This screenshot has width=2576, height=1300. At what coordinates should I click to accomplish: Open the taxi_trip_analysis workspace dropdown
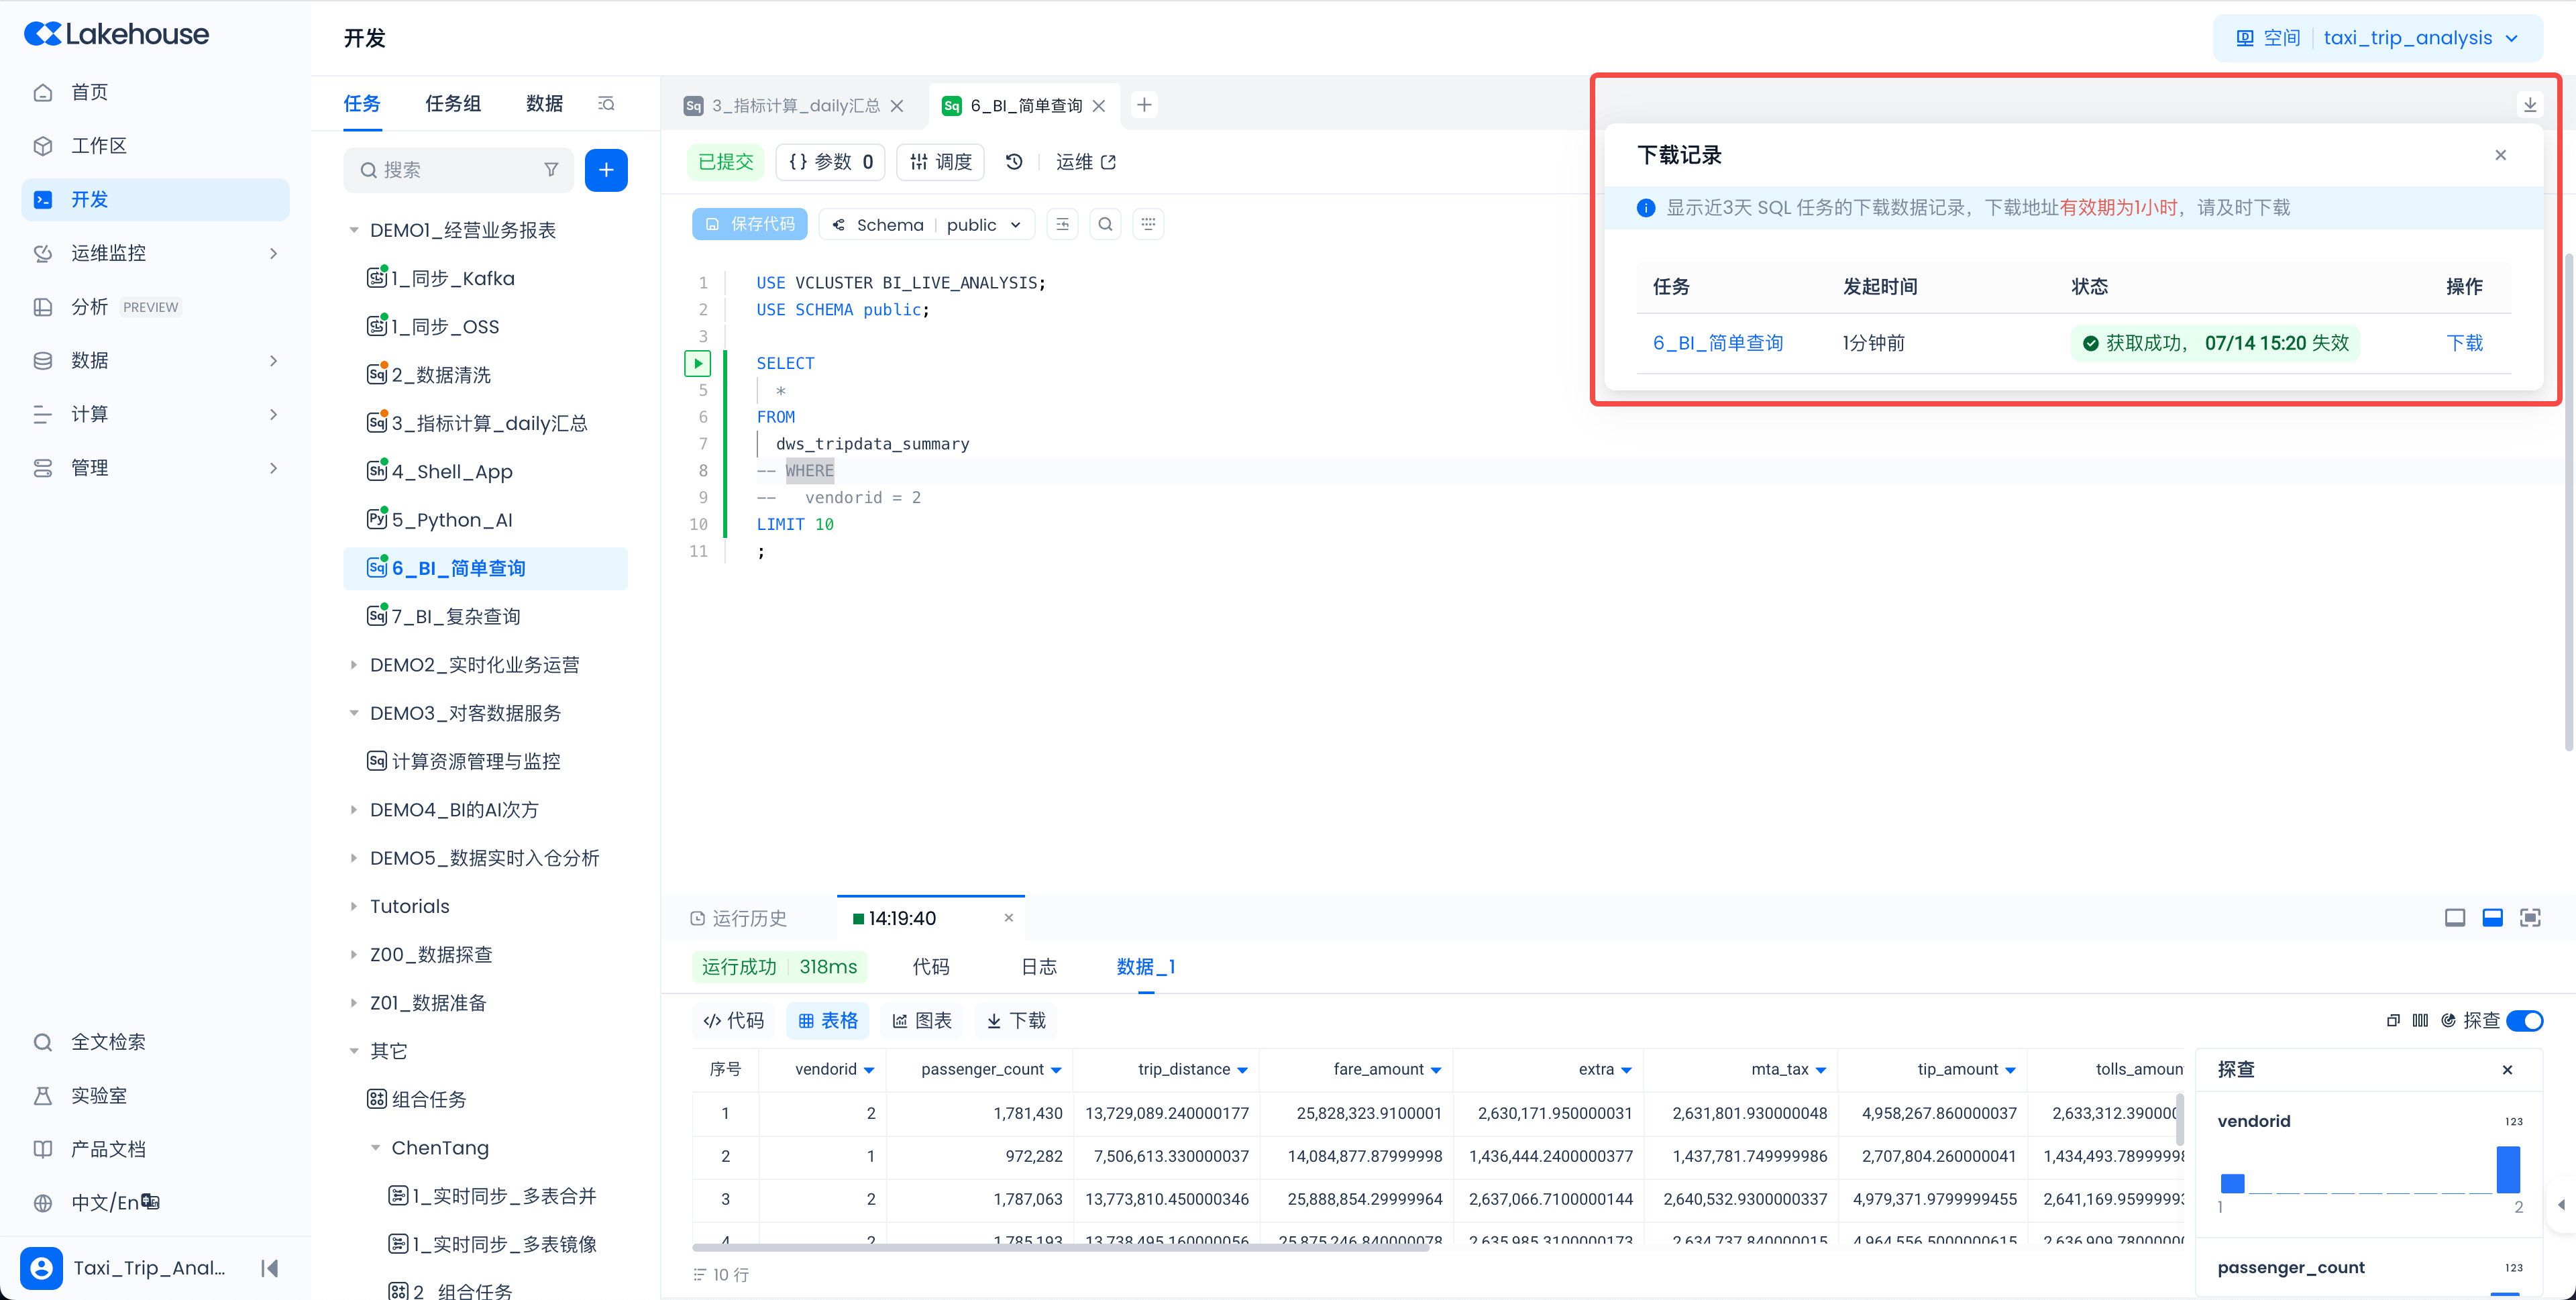tap(2378, 38)
